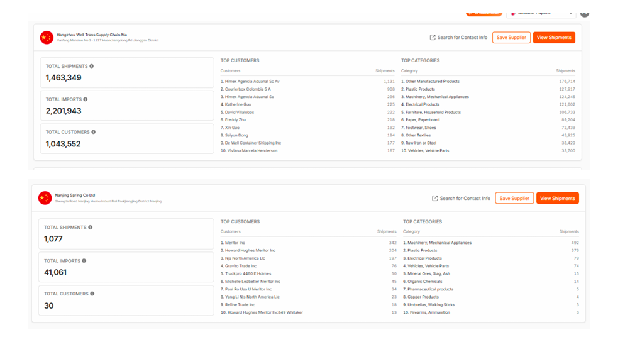
Task: Open the info icon beside Total Imports 41,061
Action: tap(84, 261)
